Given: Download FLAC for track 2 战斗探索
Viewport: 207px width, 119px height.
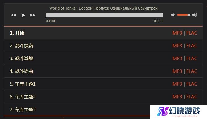Looking at the screenshot, I should [x=192, y=46].
